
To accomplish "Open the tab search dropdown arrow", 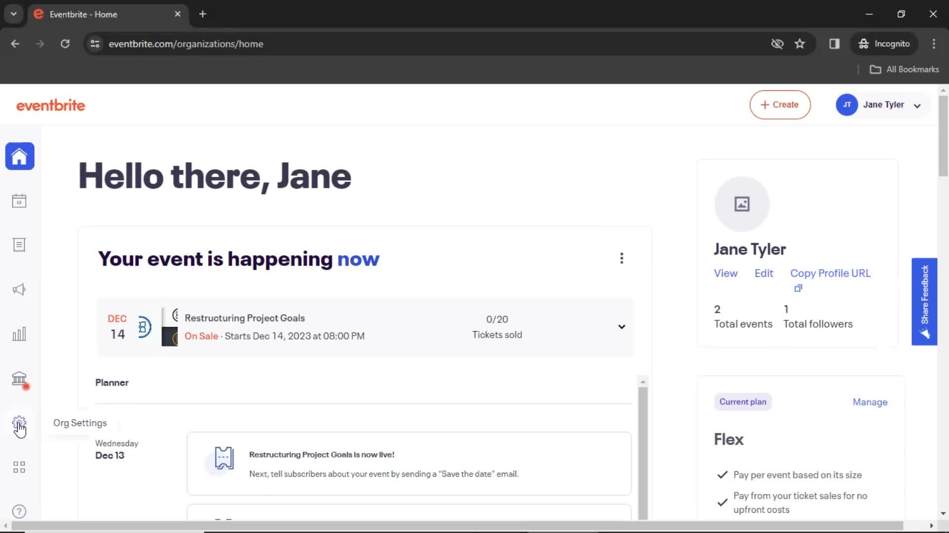I will point(13,14).
